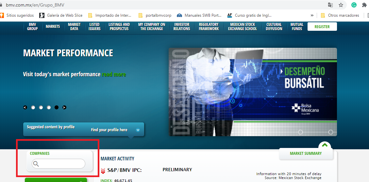Select the third carousel dot
Image resolution: width=369 pixels, height=182 pixels.
(x=49, y=107)
